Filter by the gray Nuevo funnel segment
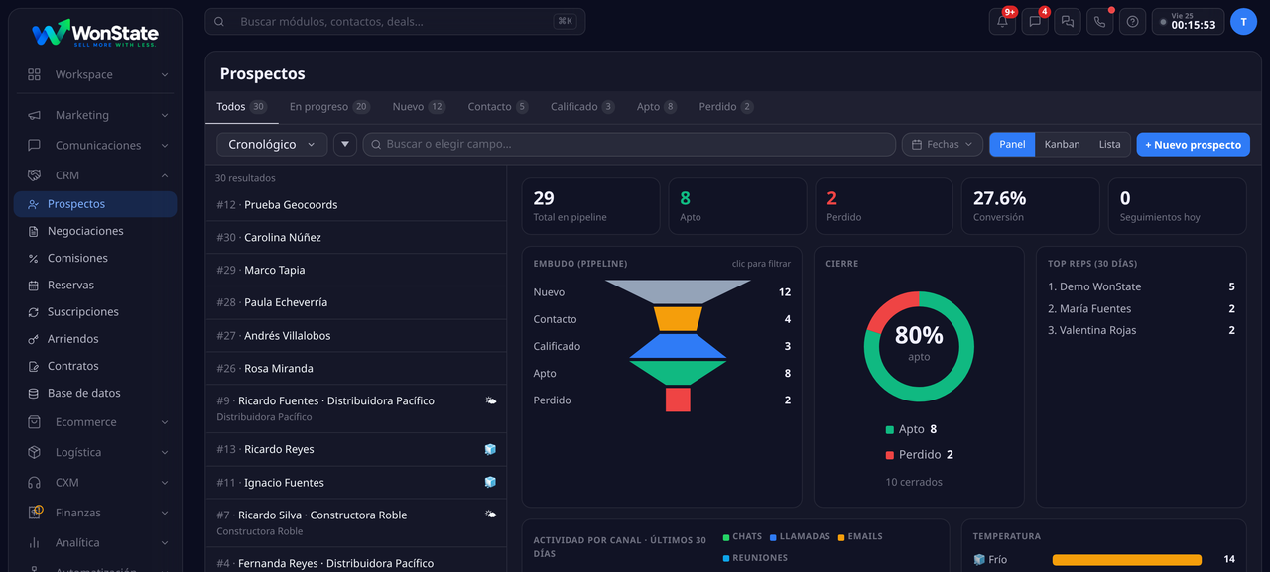The height and width of the screenshot is (572, 1270). point(678,291)
